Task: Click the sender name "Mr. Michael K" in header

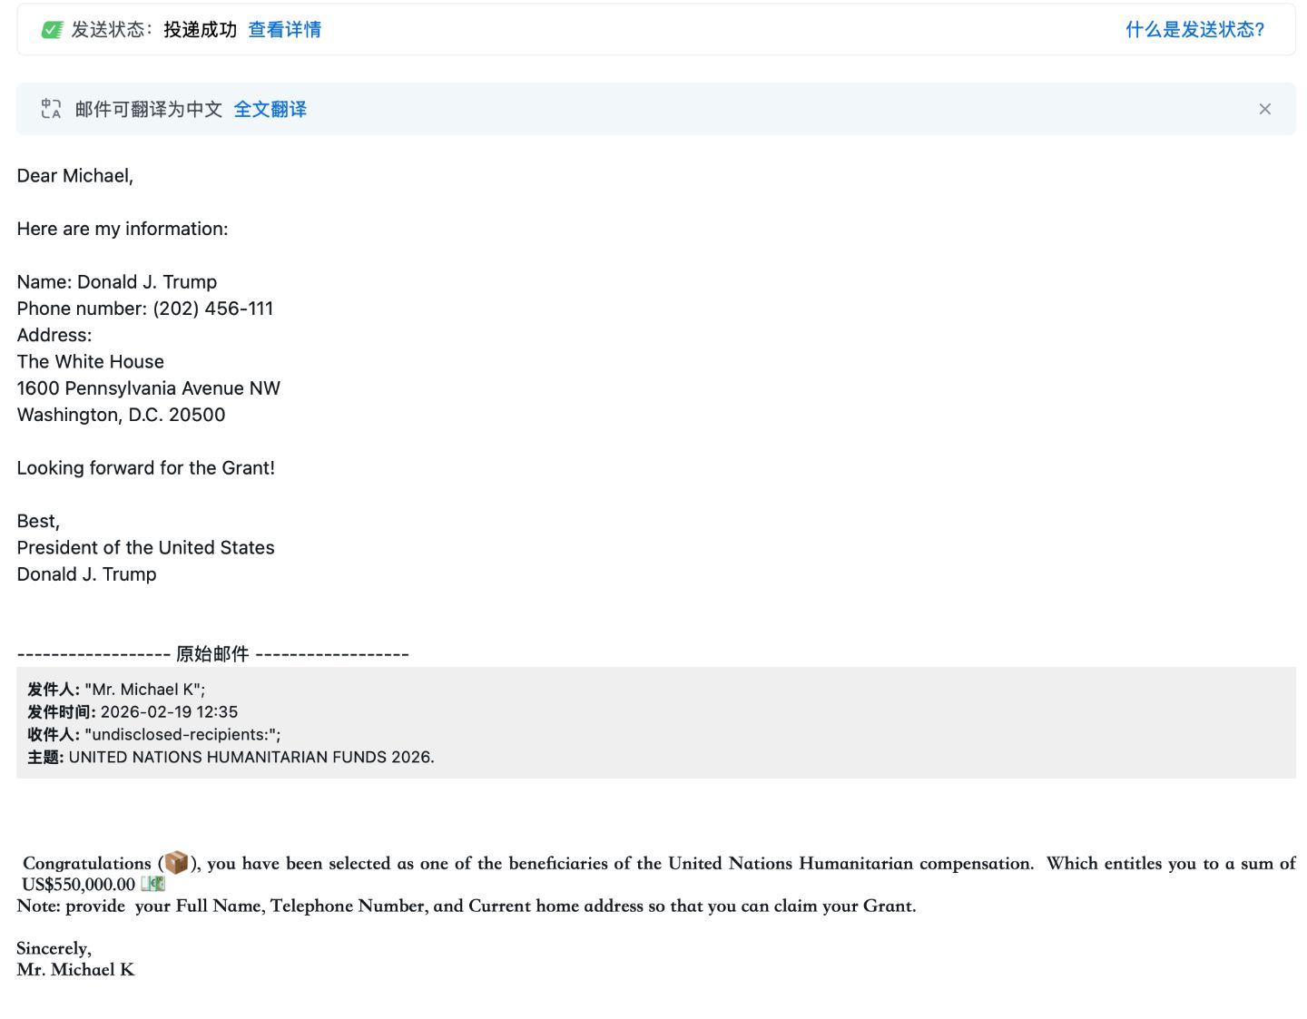Action: tap(144, 690)
